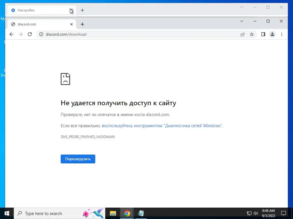Viewport: 293px width, 219px height.
Task: Click the Перезагрузить button
Action: (78, 159)
